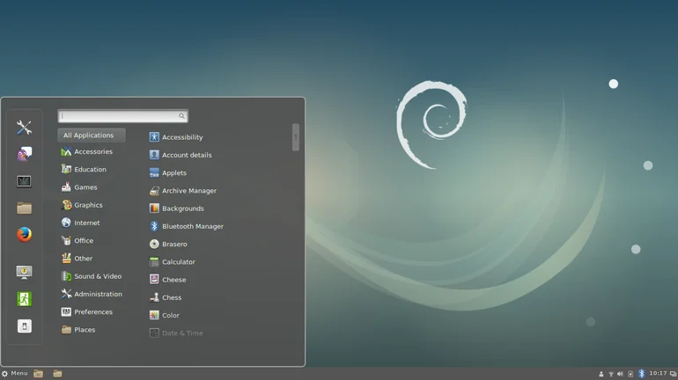Open System Settings from the favorites sidebar
The height and width of the screenshot is (380, 678).
tap(24, 128)
